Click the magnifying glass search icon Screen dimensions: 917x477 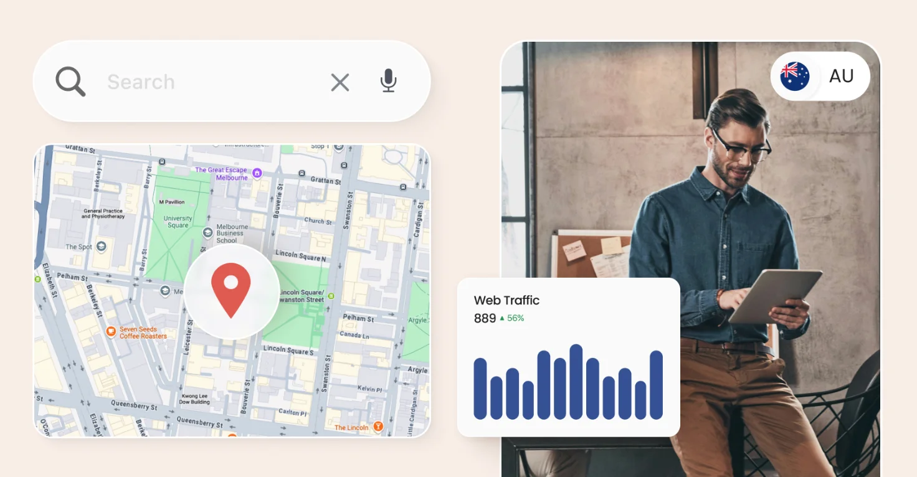pyautogui.click(x=70, y=82)
